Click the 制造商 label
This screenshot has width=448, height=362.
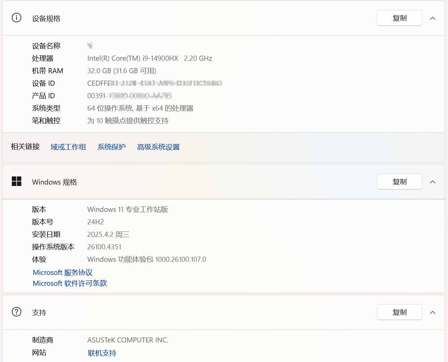coord(42,340)
